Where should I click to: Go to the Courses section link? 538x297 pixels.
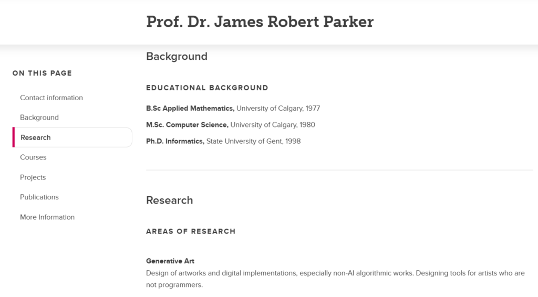click(33, 157)
